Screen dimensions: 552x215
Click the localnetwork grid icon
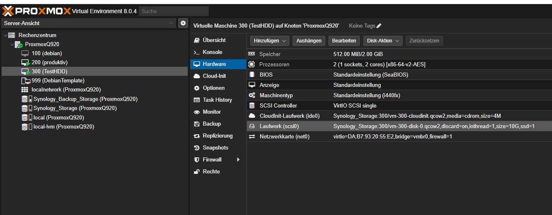click(25, 90)
